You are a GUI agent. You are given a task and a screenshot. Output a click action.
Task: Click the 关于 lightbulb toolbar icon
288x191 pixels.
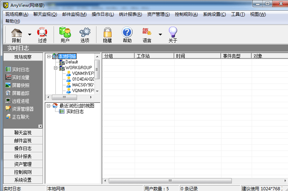(x=173, y=35)
